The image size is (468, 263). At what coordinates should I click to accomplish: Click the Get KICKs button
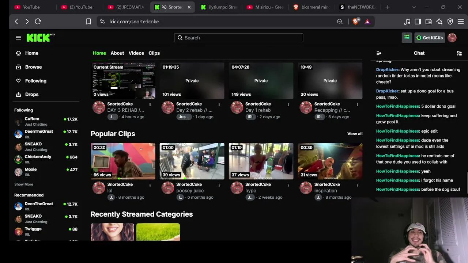point(430,38)
